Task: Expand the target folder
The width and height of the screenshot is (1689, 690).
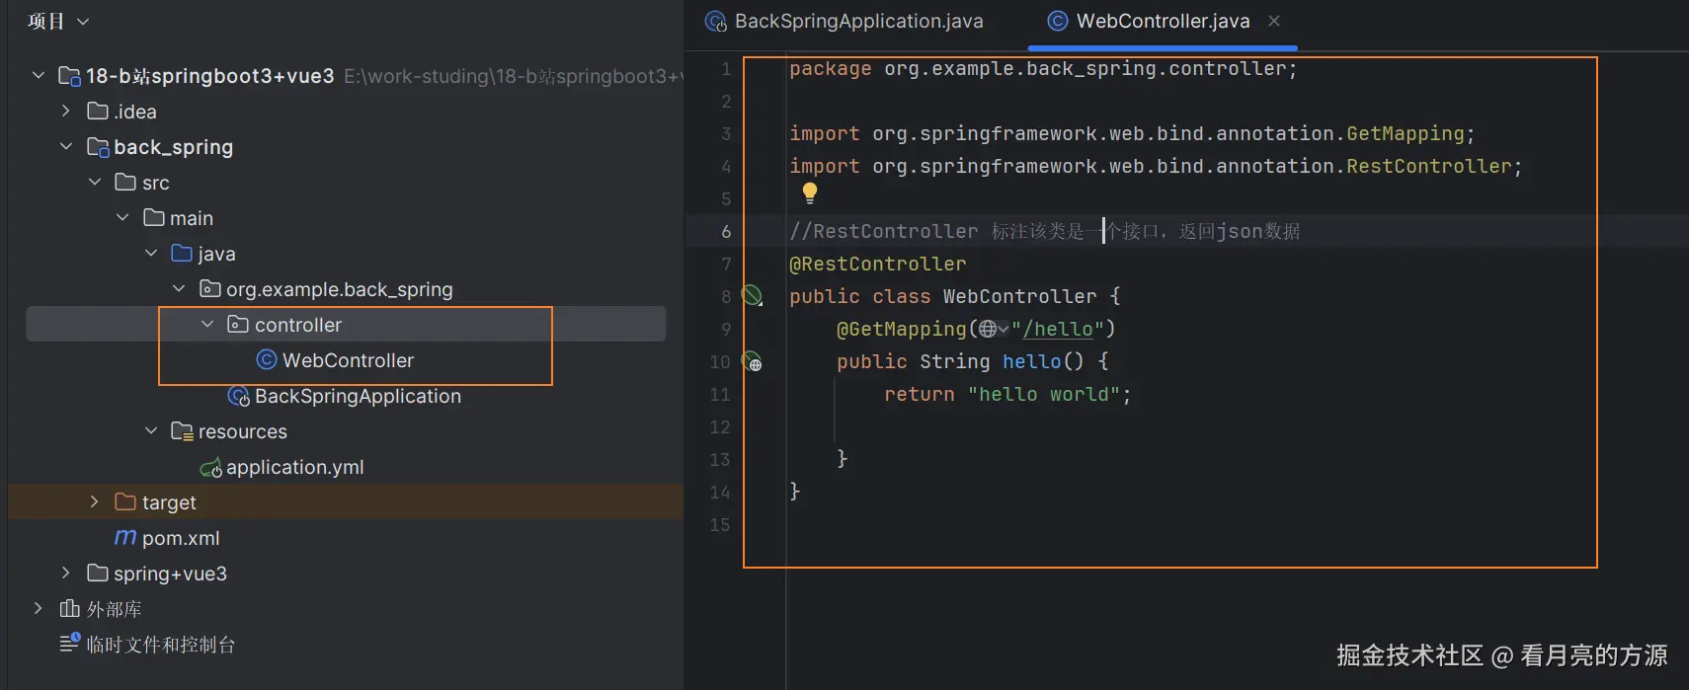Action: coord(94,501)
